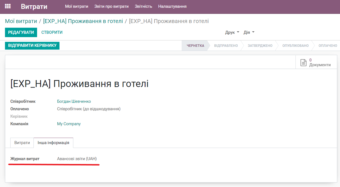Screen dimensions: 340x187
Task: Switch to the Витрати tab
Action: (22, 143)
